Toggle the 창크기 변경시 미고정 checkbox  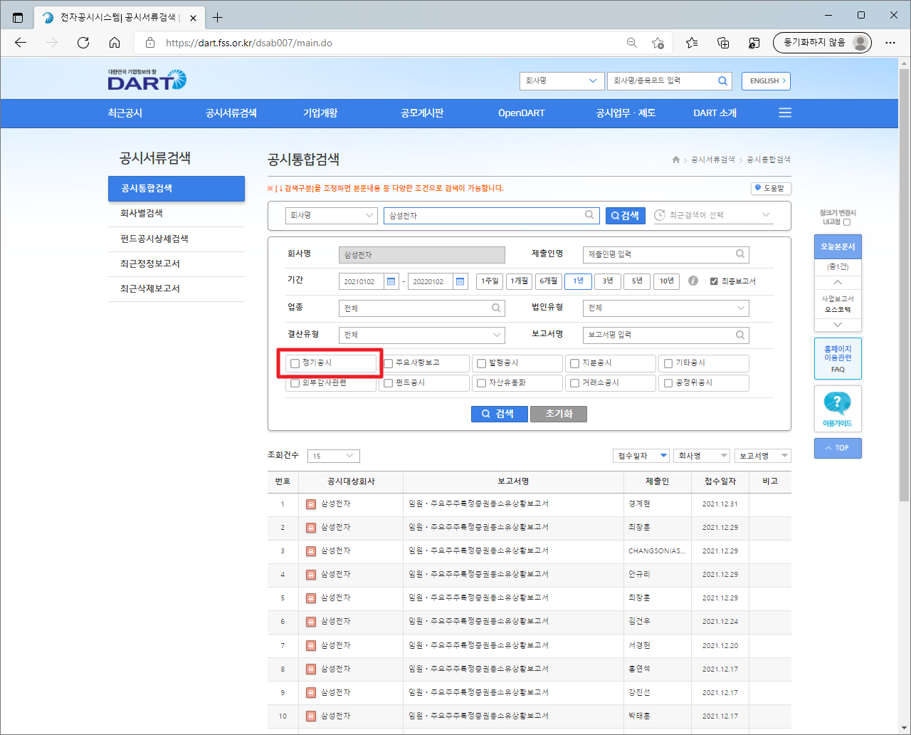846,222
